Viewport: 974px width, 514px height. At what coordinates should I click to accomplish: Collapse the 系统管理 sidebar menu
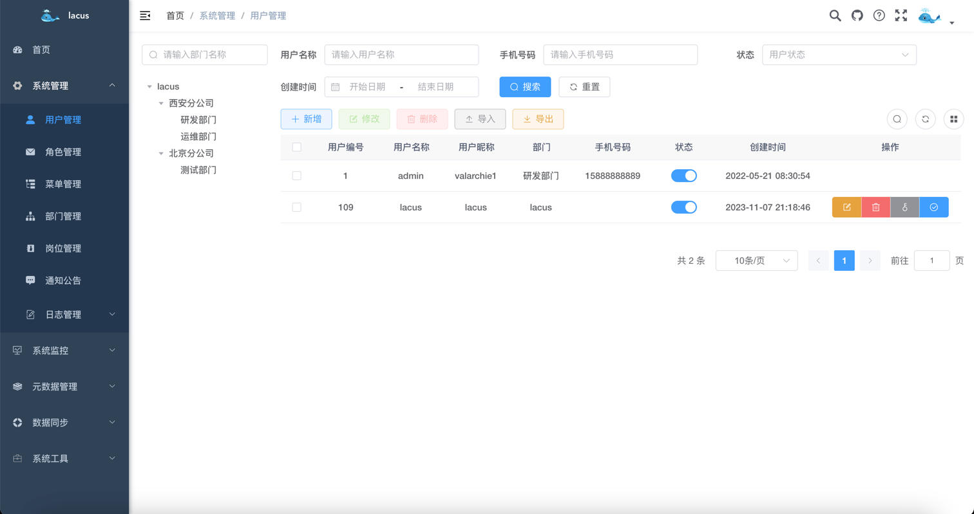pos(64,86)
